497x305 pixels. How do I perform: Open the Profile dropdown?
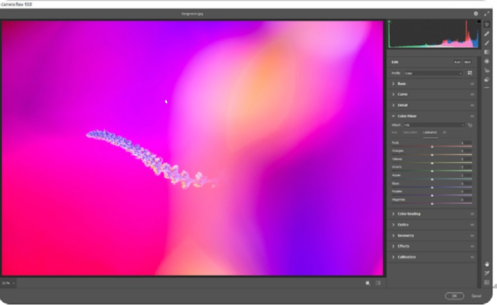(x=433, y=73)
